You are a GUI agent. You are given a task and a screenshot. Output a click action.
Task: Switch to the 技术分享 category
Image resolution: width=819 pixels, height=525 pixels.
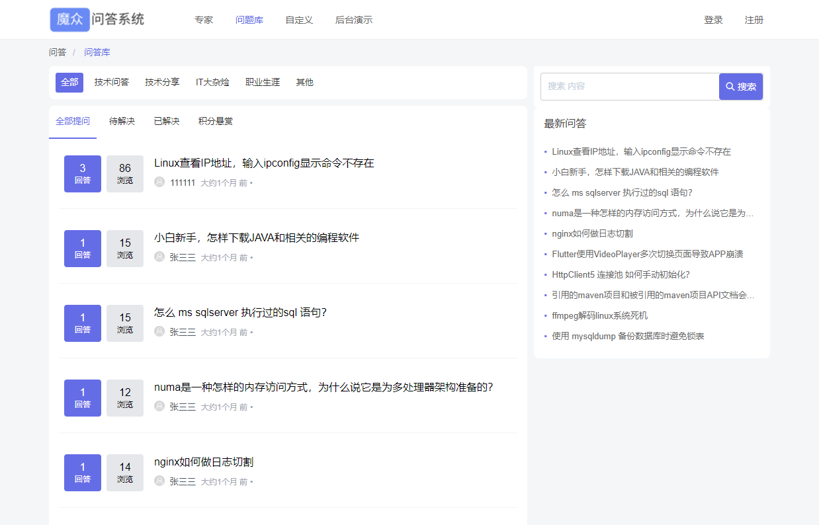[x=163, y=83]
